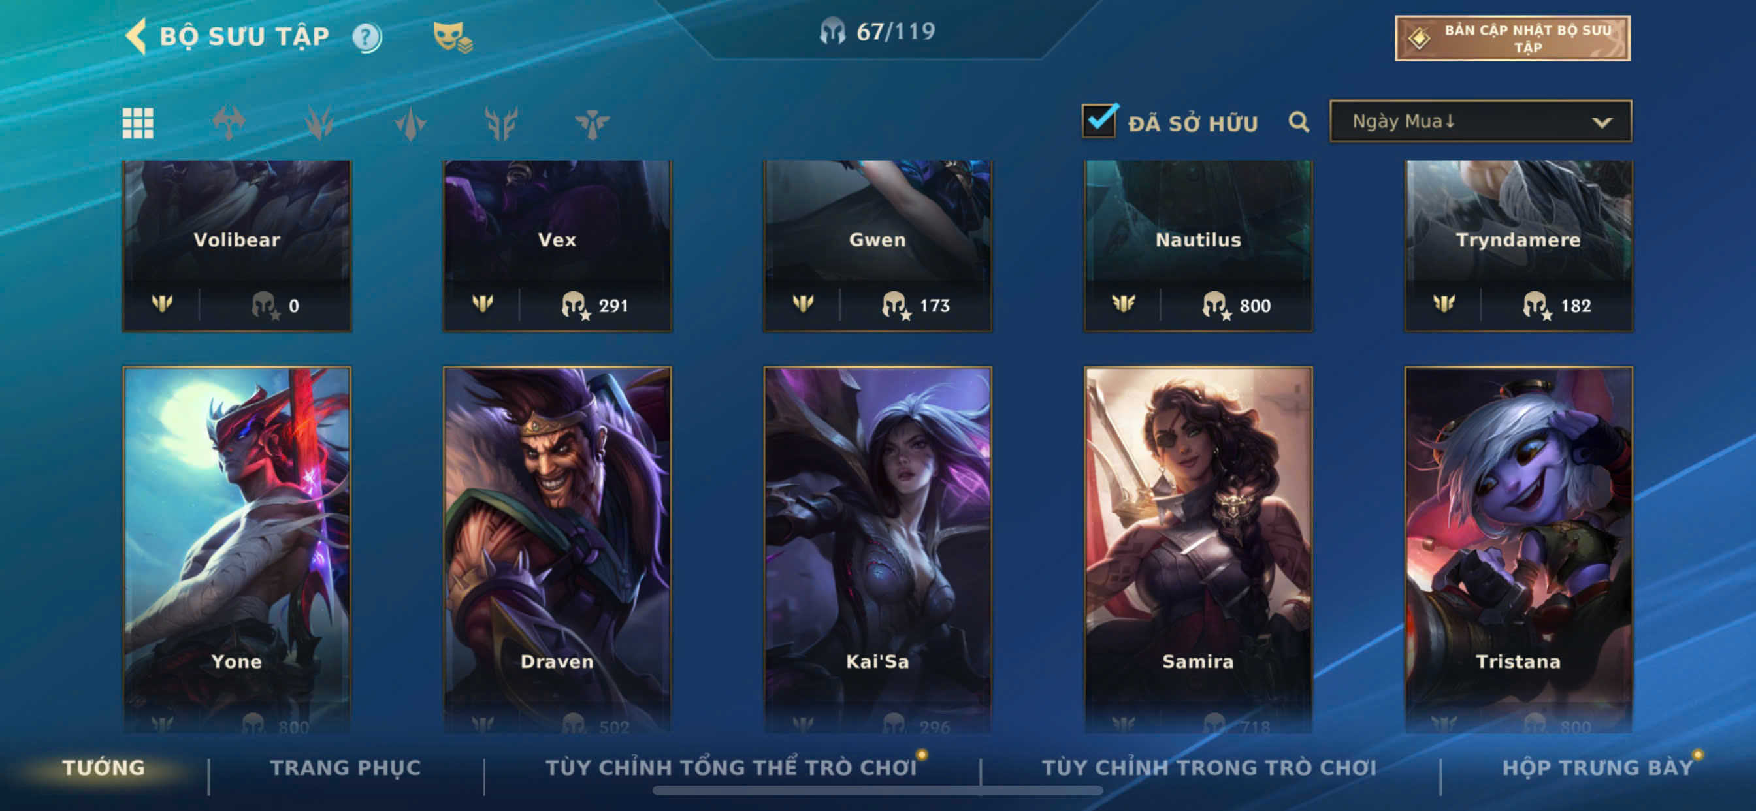Image resolution: width=1756 pixels, height=811 pixels.
Task: Click the Bản Cập Nhật Bộ Sưu Tập button
Action: tap(1512, 38)
